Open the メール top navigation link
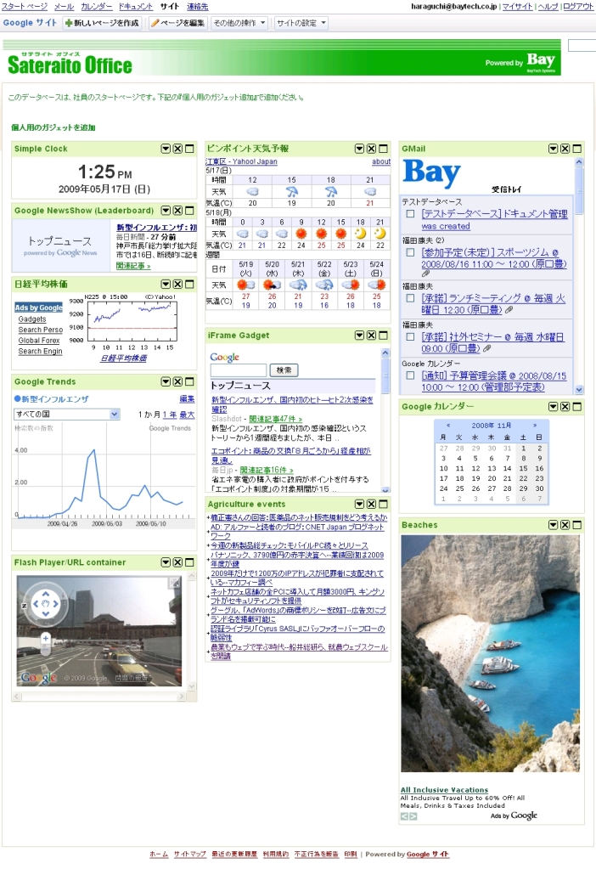 tap(64, 7)
